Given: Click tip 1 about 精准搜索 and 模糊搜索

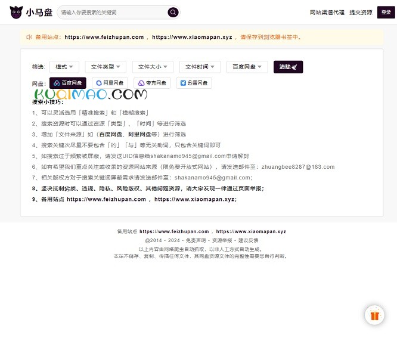Looking at the screenshot, I should [x=91, y=113].
